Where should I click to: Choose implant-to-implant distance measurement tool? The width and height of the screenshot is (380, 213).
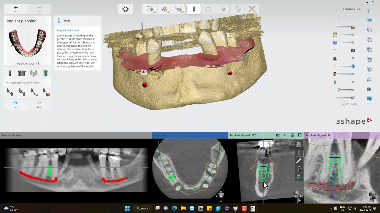pos(10,92)
